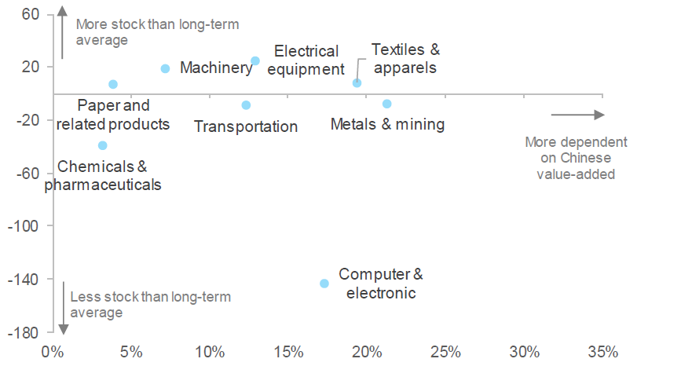Select the Chemicals & pharmaceuticals dot
Screen dimensions: 681x366
click(x=102, y=145)
